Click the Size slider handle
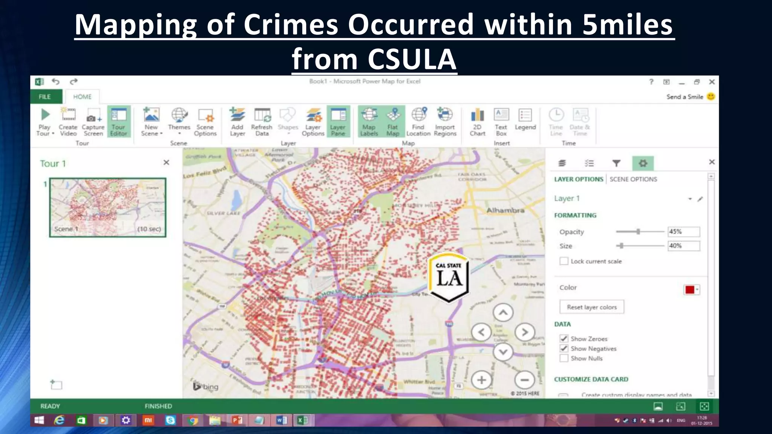Image resolution: width=772 pixels, height=434 pixels. tap(621, 246)
